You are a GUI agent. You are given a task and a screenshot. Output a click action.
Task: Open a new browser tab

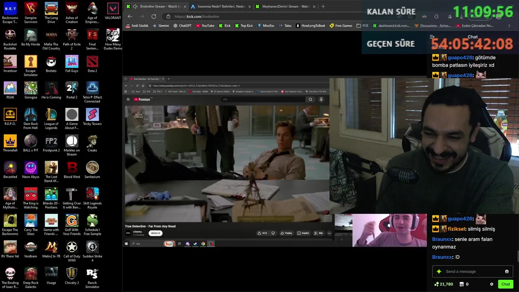tap(323, 6)
